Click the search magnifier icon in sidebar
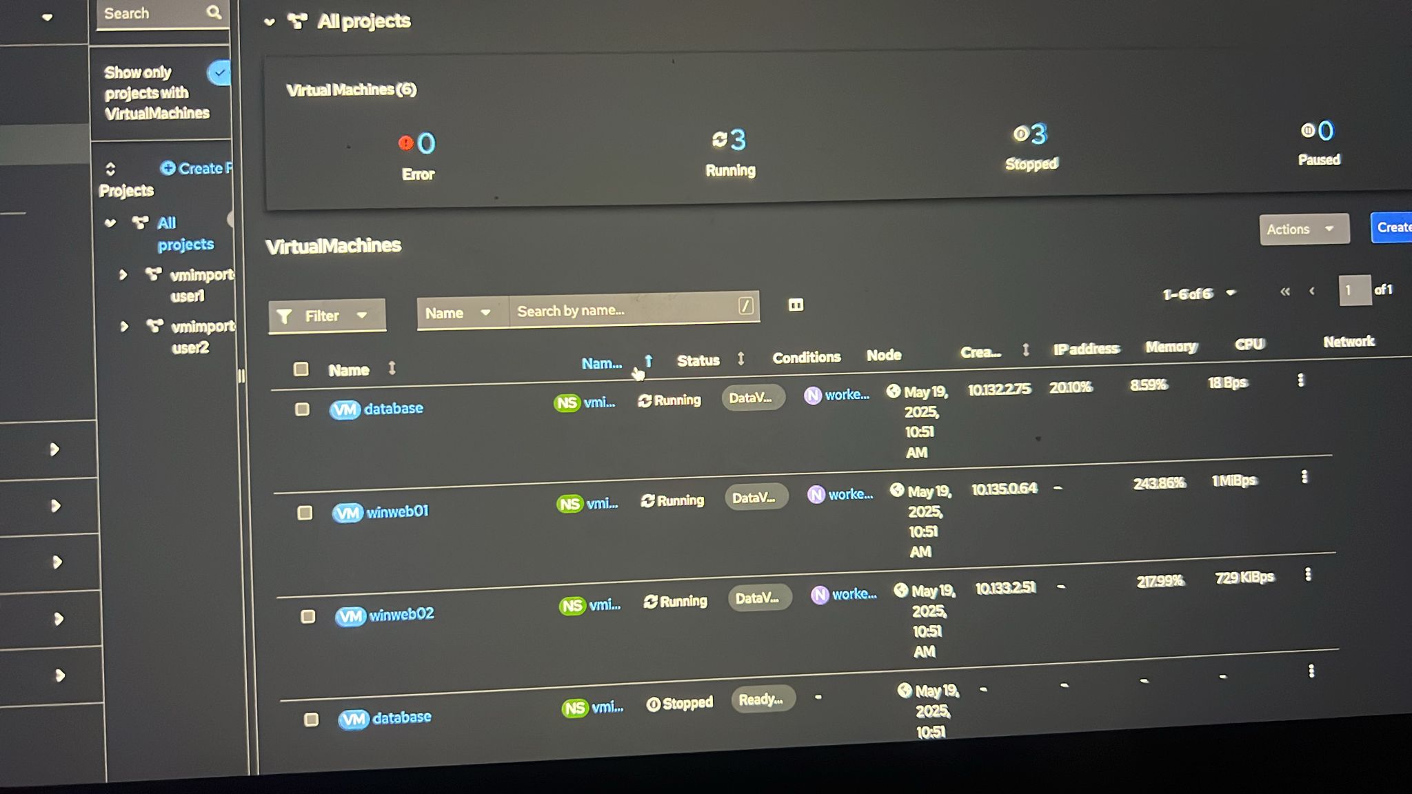 coord(214,12)
